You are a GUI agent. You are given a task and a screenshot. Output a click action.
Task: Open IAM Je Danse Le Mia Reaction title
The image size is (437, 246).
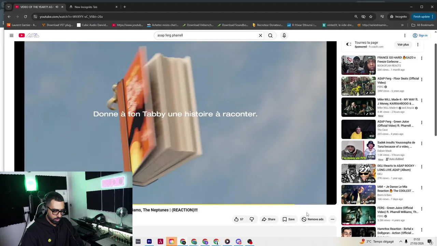pos(396,189)
